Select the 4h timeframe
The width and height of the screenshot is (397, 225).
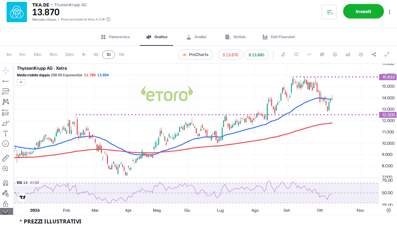(96, 55)
